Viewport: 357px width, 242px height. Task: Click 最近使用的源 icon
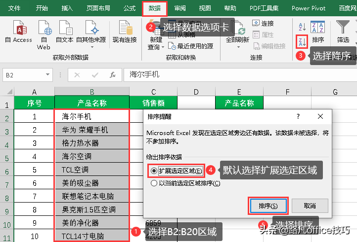tap(172, 46)
